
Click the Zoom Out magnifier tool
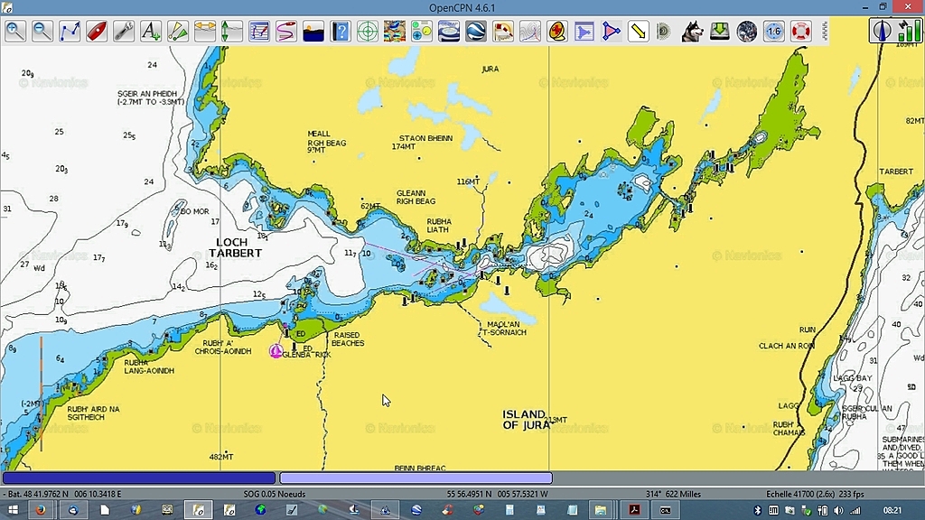tap(42, 32)
